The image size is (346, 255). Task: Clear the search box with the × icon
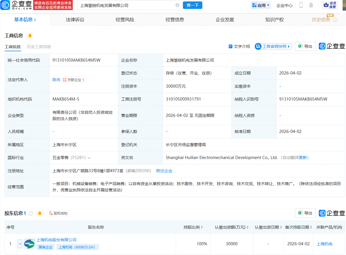(x=177, y=5)
